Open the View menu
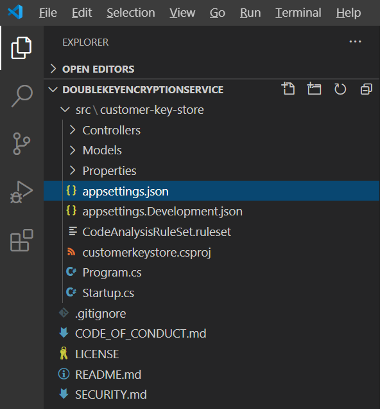Image resolution: width=380 pixels, height=409 pixels. [x=182, y=12]
